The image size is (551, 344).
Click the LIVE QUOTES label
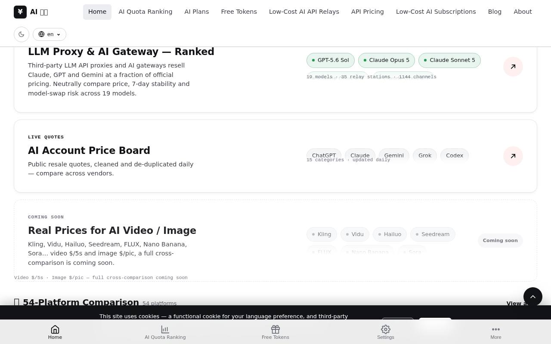[x=46, y=137]
